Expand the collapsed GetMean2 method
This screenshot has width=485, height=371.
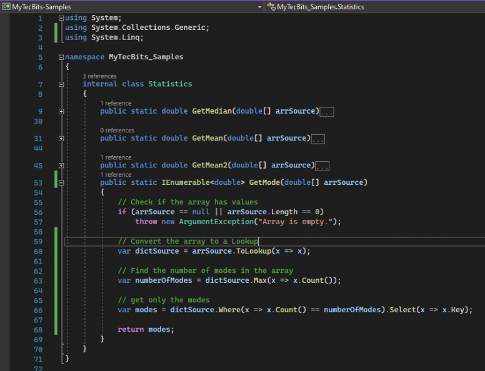tap(61, 166)
